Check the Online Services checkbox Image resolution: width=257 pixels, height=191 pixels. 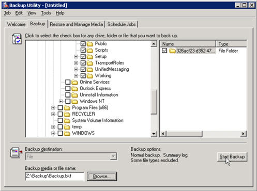[68, 82]
